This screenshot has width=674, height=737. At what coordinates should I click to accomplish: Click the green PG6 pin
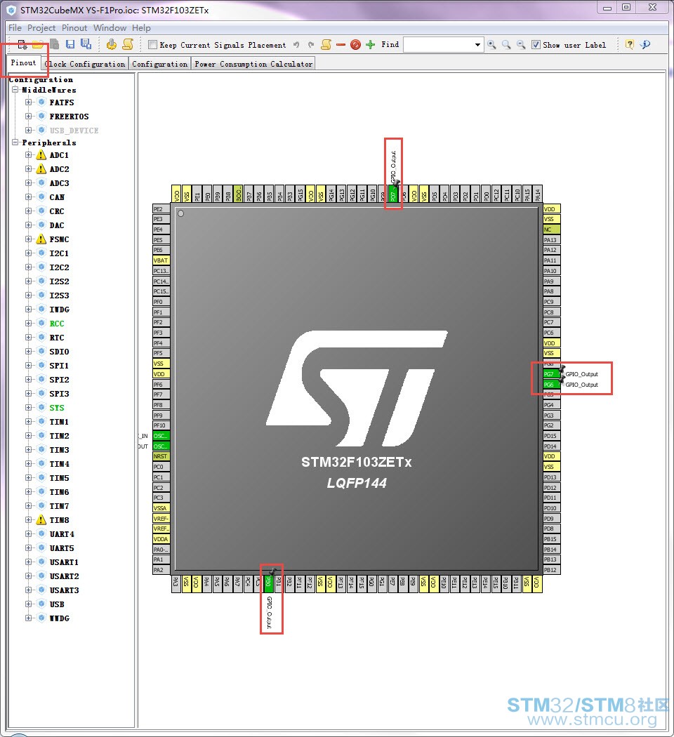[x=551, y=385]
